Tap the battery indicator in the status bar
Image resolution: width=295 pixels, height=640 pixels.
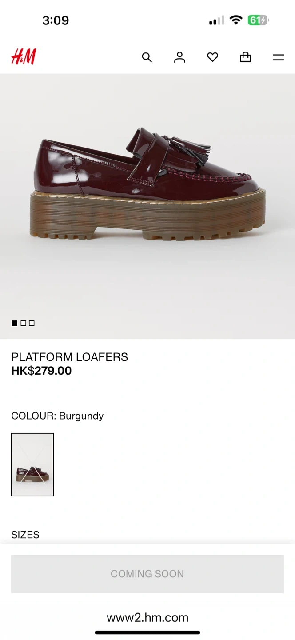pos(259,20)
